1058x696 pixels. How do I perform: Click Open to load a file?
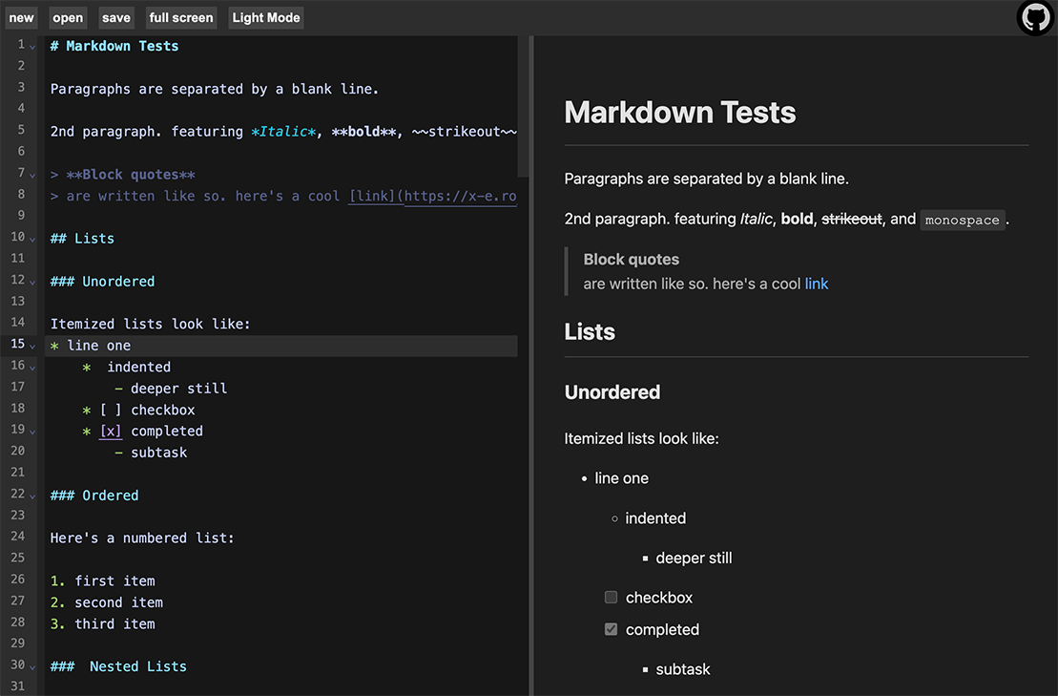coord(67,16)
